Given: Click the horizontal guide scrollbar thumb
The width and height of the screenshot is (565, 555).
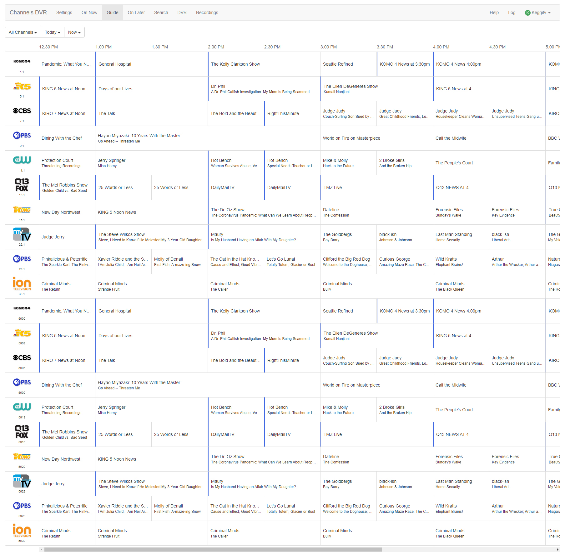Looking at the screenshot, I should point(213,549).
